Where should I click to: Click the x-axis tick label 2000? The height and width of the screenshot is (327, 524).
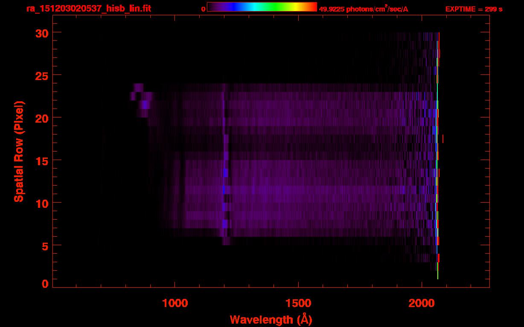(x=421, y=303)
